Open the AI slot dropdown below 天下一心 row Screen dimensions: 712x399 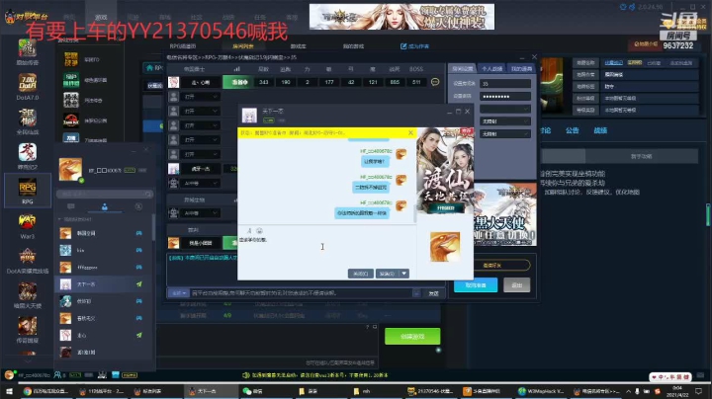point(201,183)
